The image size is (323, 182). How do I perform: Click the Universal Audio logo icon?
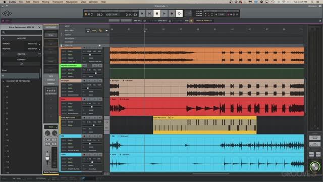(7, 14)
